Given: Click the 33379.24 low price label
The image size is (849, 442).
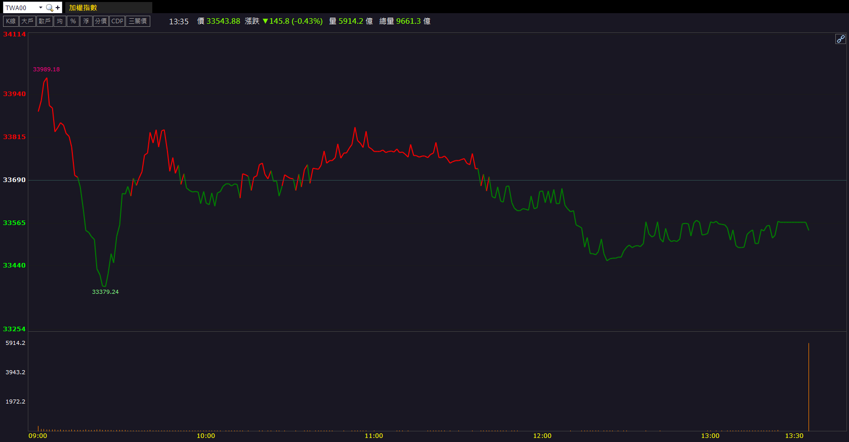Looking at the screenshot, I should [105, 292].
